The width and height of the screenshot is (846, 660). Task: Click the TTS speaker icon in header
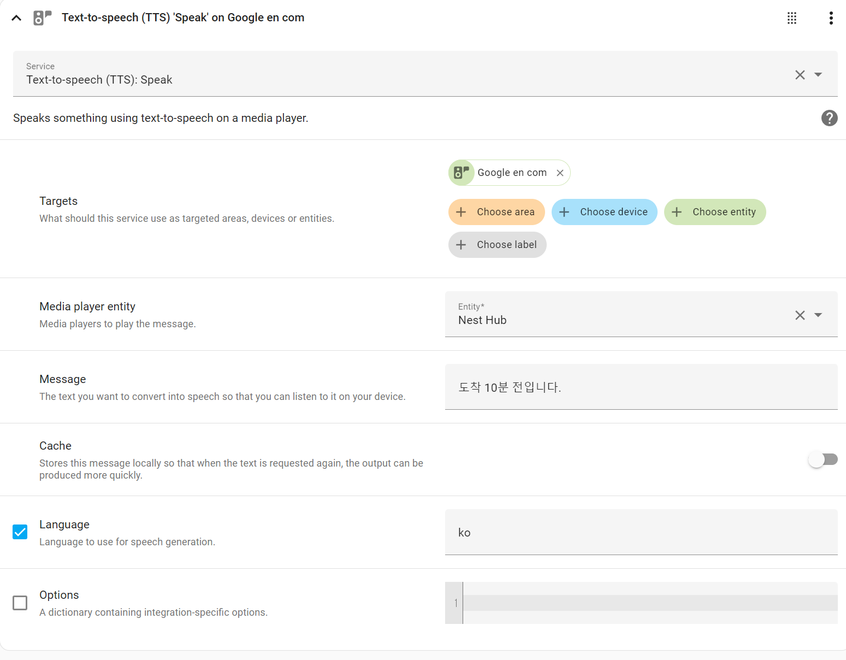(42, 18)
